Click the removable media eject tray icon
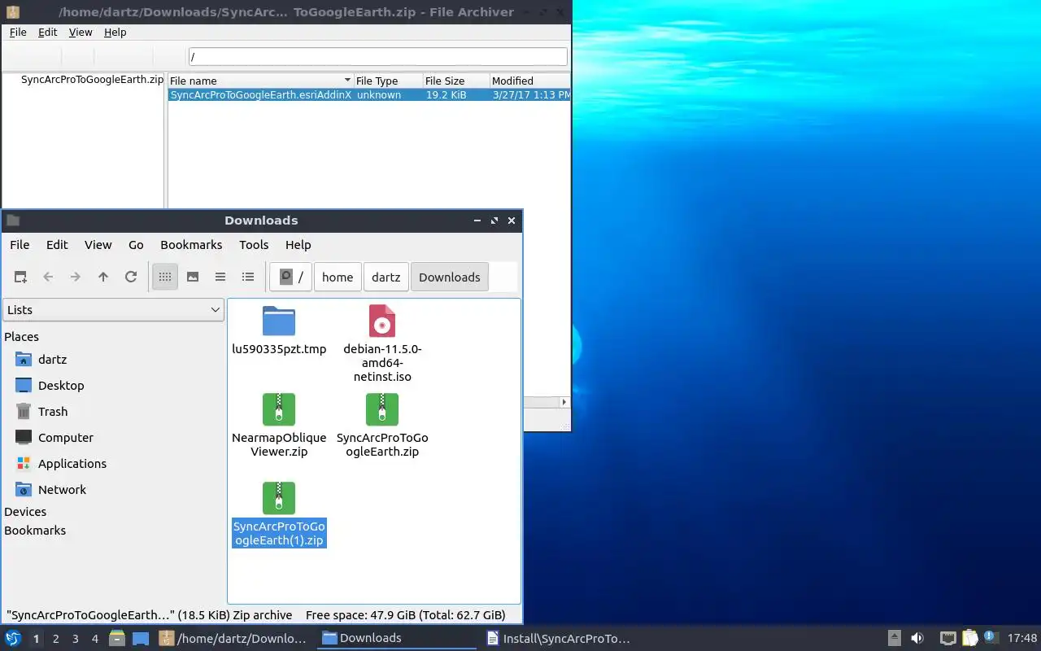The width and height of the screenshot is (1041, 651). click(x=894, y=638)
